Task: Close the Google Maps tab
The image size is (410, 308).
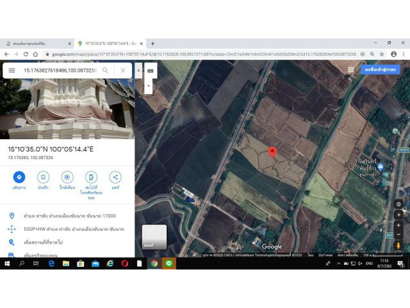Action: 142,44
